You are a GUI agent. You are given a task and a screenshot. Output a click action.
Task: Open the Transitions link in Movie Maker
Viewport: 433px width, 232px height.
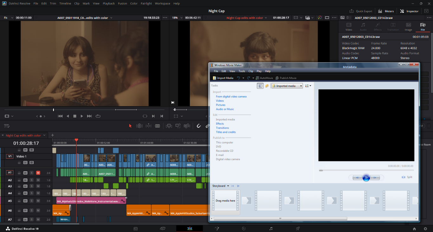tap(222, 128)
